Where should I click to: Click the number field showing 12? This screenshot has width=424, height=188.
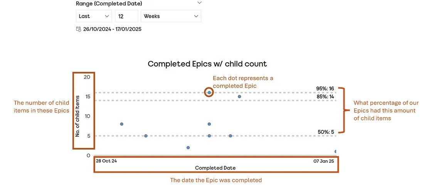coord(126,16)
